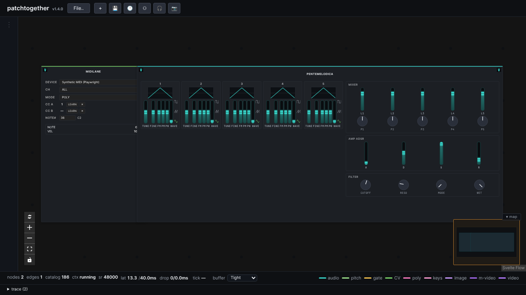Toggle the map minimap visibility
Image resolution: width=526 pixels, height=295 pixels.
pyautogui.click(x=512, y=217)
